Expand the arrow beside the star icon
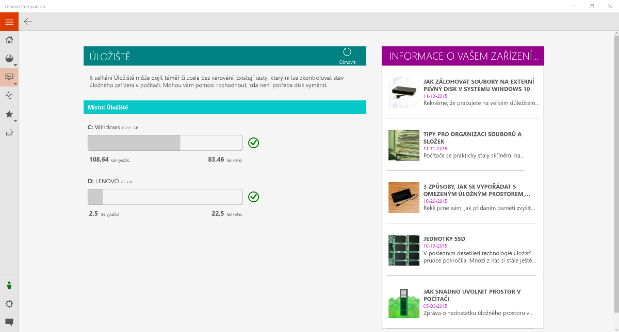Viewport: 619px width, 332px height. click(15, 121)
